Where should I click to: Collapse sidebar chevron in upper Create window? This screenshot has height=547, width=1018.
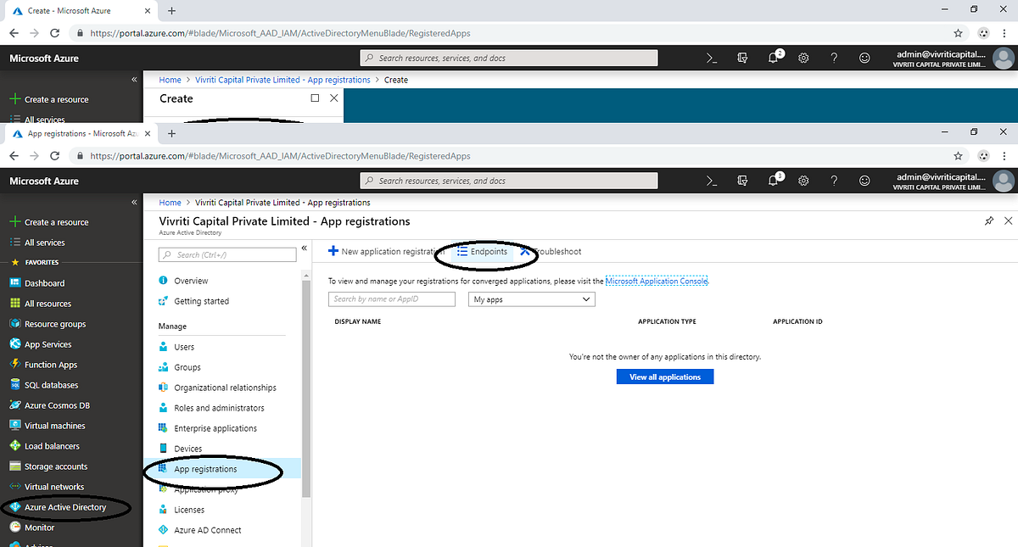click(134, 79)
